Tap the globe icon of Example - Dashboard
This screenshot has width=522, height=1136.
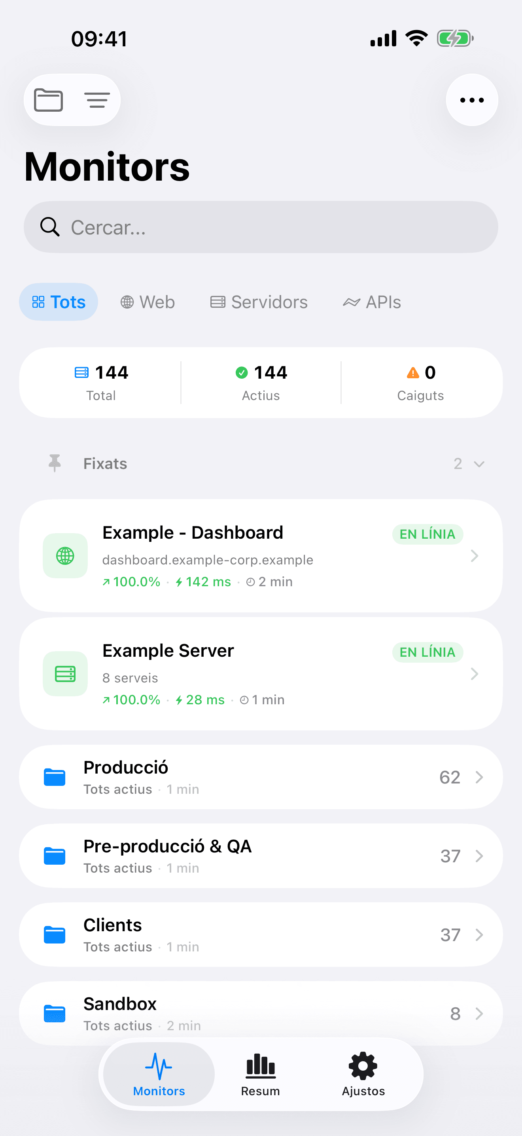pos(65,556)
